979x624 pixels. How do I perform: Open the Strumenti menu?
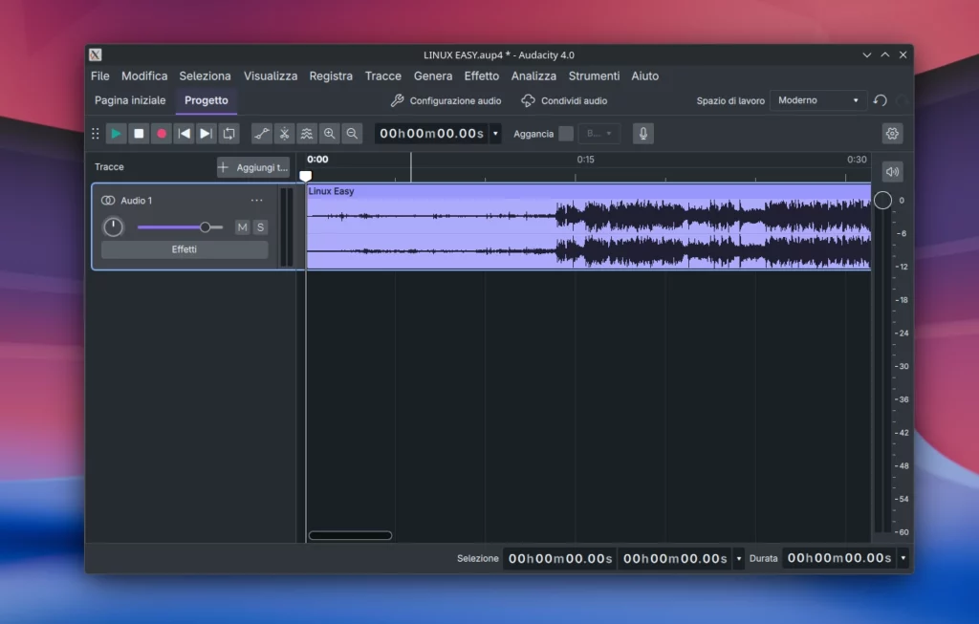[594, 76]
